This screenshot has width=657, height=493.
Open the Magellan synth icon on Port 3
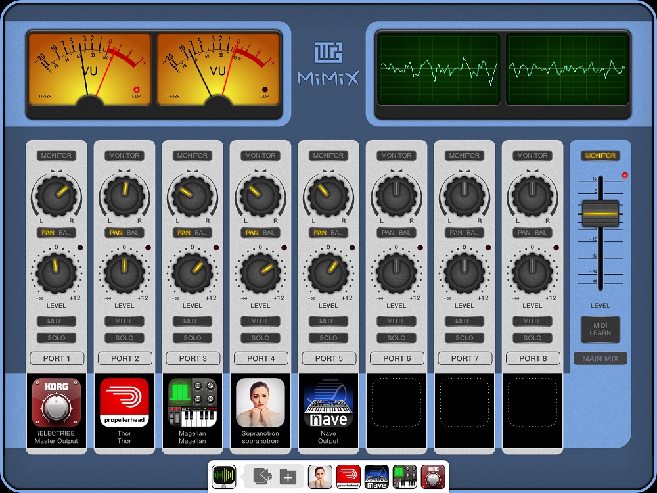click(193, 403)
